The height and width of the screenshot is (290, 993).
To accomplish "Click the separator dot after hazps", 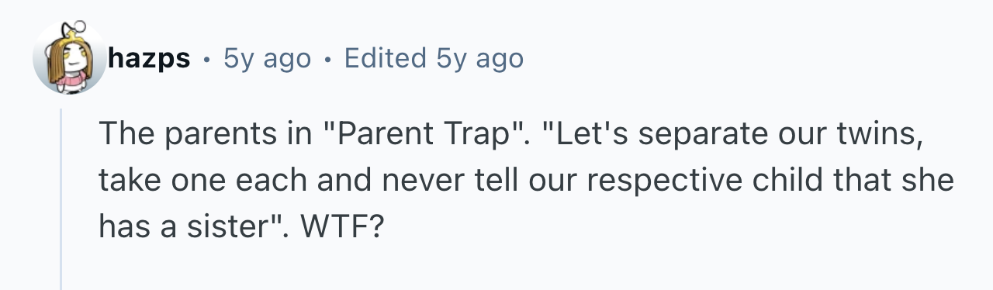I will pos(206,59).
